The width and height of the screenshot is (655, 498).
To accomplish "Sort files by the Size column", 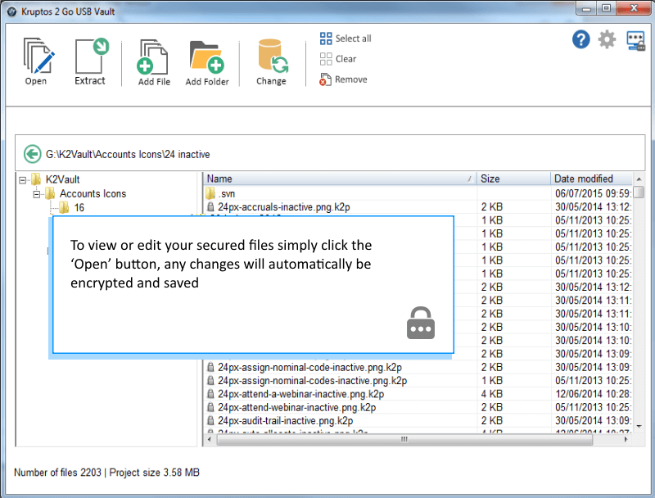I will 512,179.
